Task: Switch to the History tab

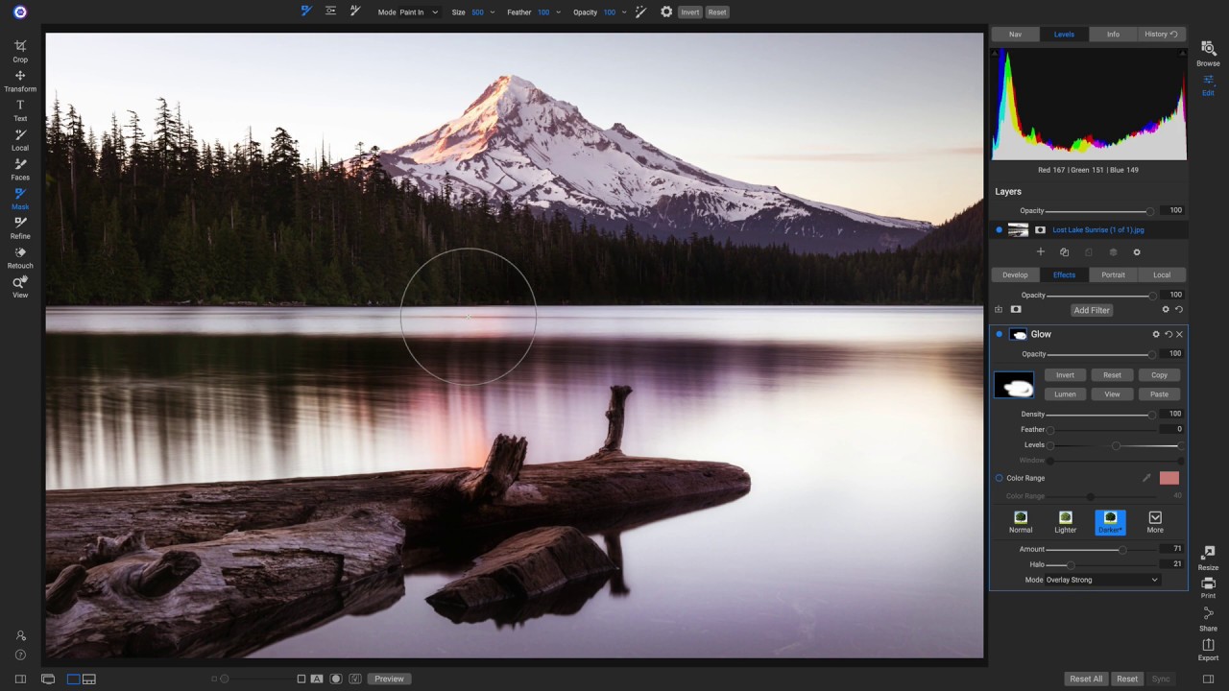Action: coord(1162,34)
